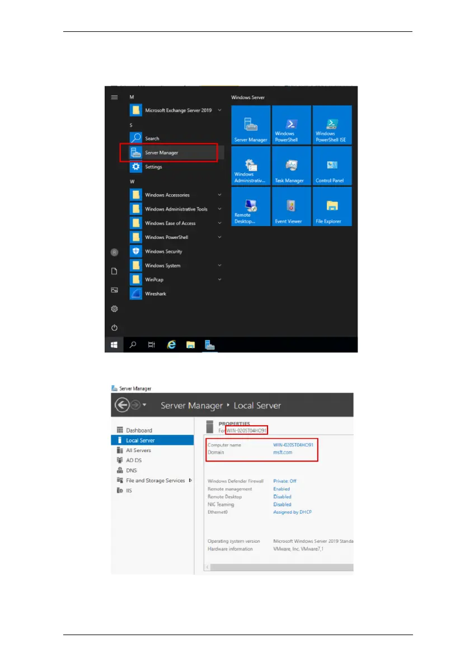460x667 pixels.
Task: Click the hamburger menu at the Start menu top
Action: (x=115, y=97)
